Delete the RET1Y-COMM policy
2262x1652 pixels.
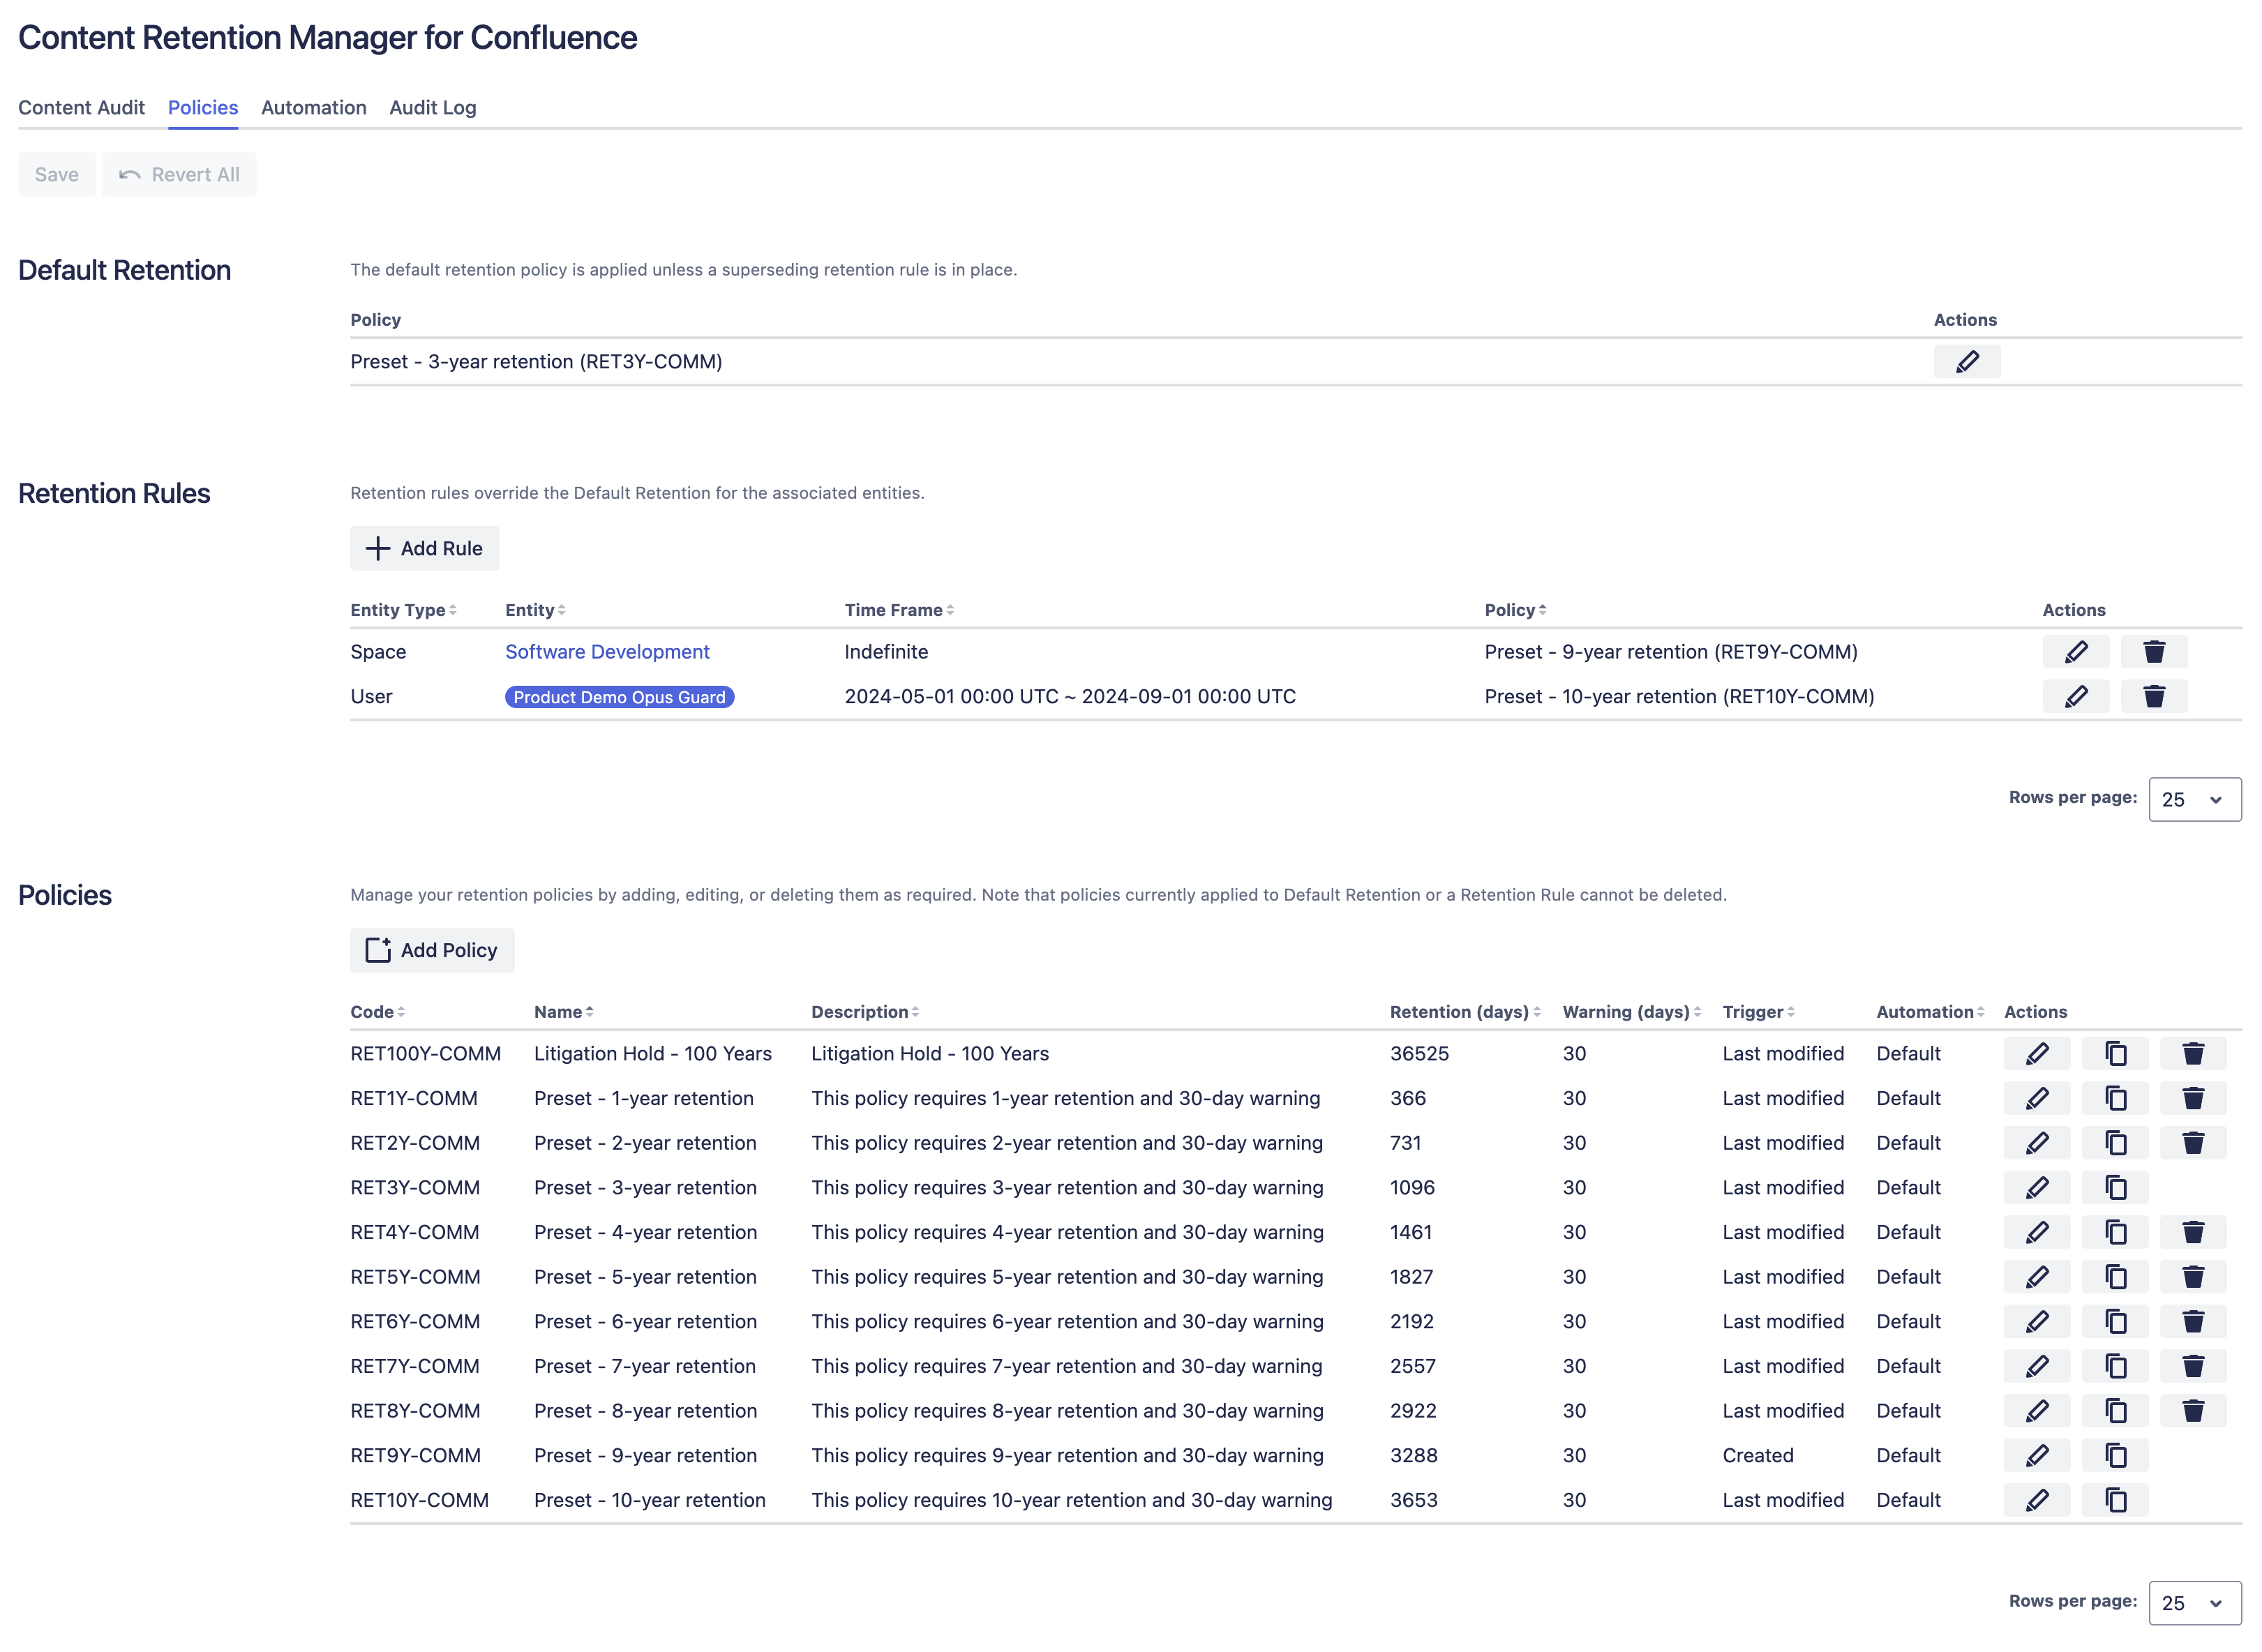pos(2192,1099)
